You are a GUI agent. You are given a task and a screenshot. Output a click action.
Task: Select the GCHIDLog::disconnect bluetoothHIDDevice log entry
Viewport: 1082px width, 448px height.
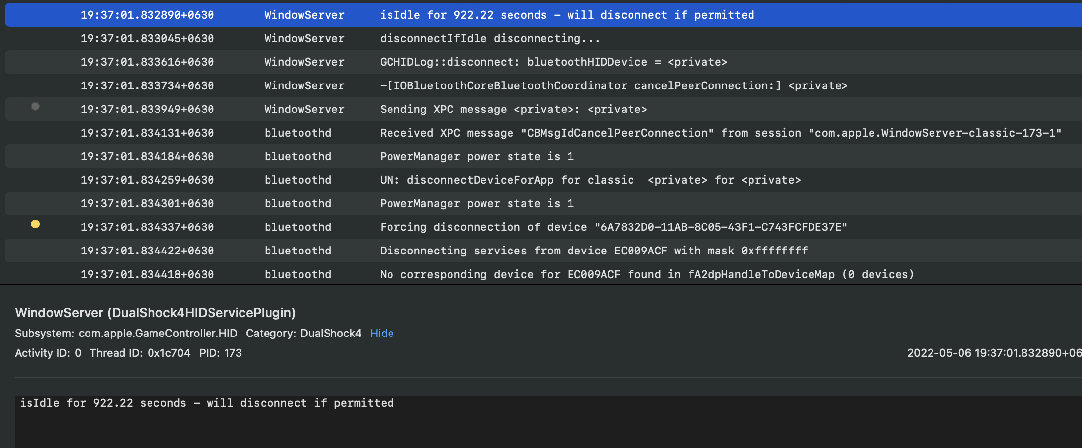click(x=553, y=62)
